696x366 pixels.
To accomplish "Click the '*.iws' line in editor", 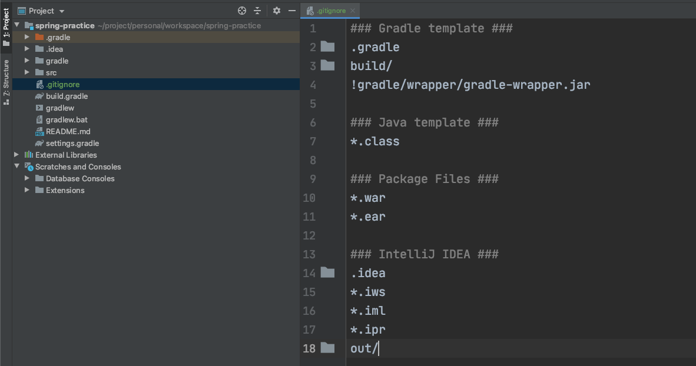I will (368, 292).
